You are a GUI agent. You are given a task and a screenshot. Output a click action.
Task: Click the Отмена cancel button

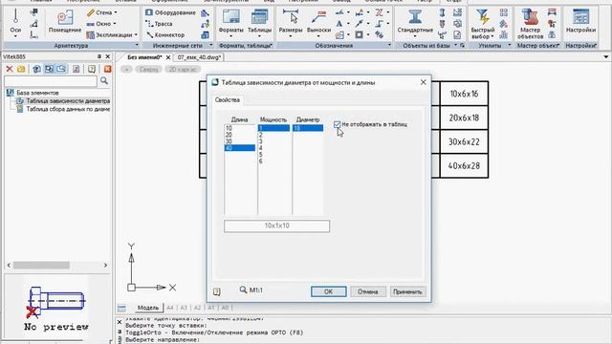(x=367, y=291)
